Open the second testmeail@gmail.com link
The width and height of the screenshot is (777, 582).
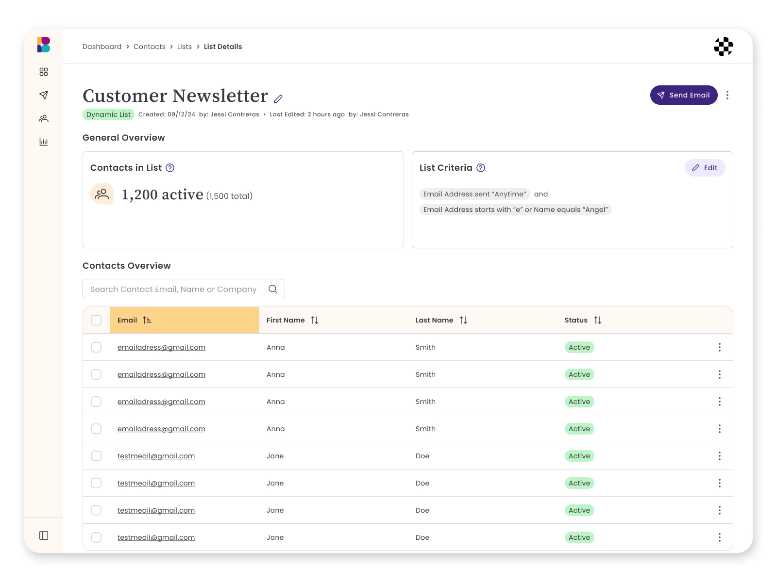click(156, 483)
